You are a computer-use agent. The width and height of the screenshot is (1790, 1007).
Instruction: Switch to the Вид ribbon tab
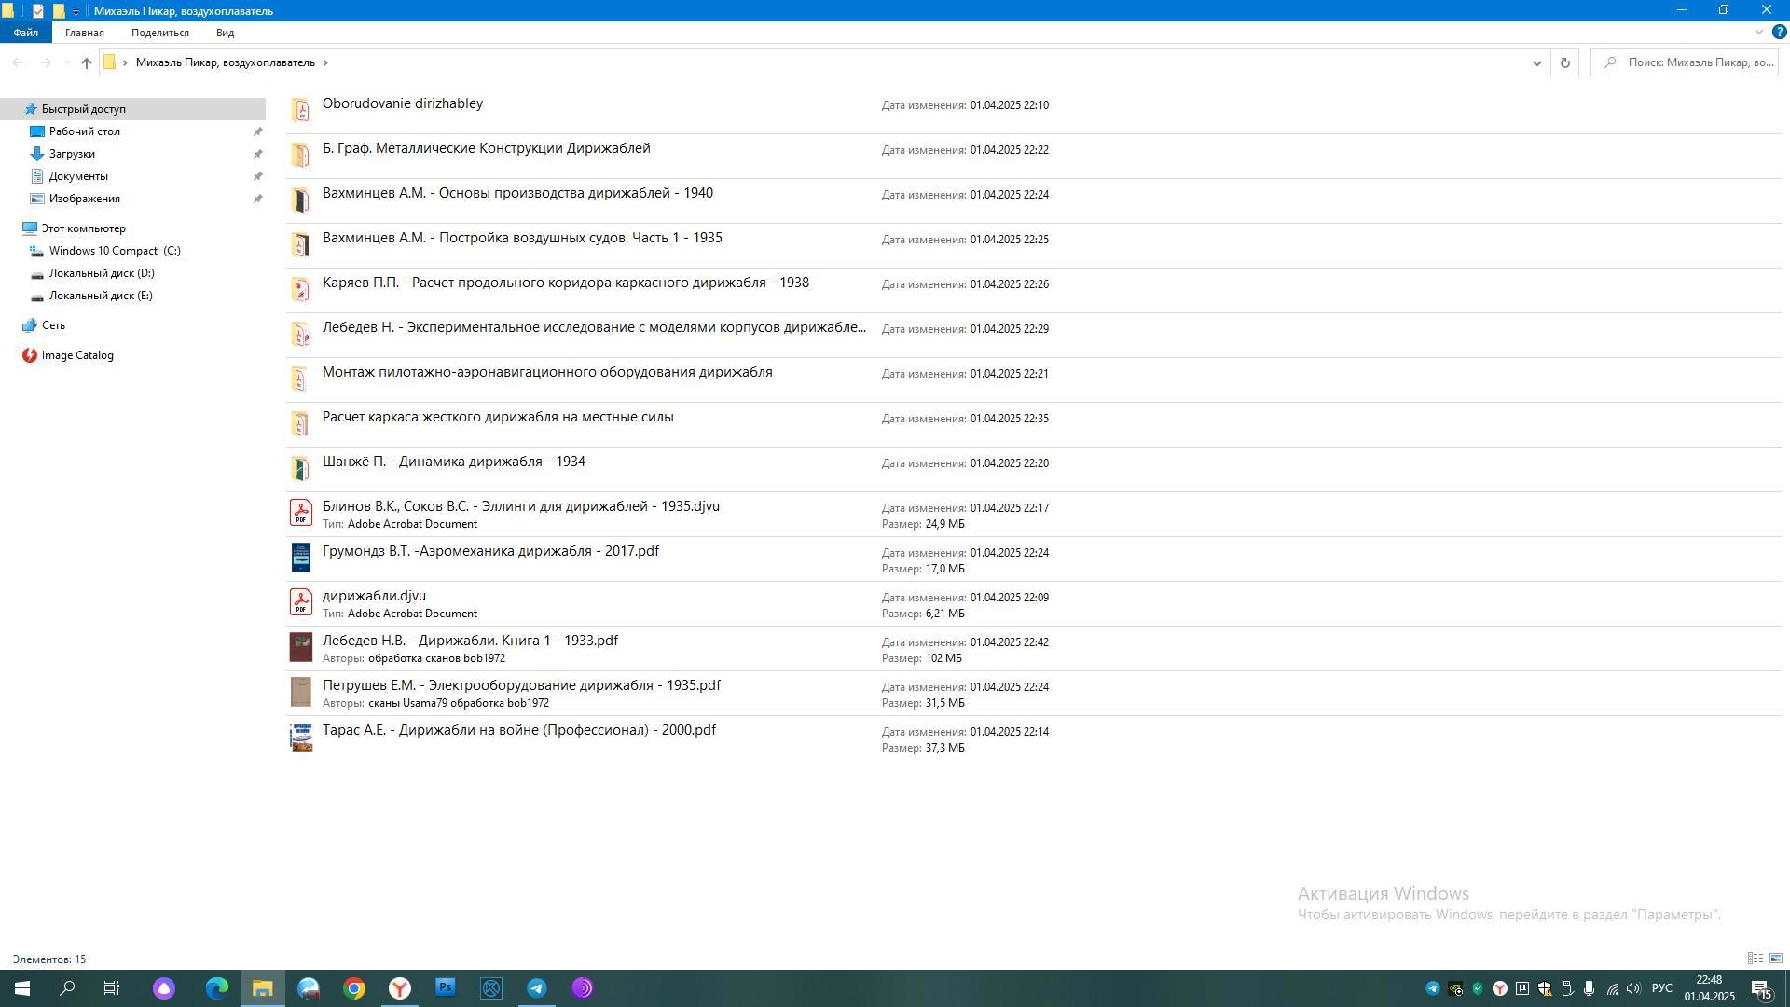pos(225,33)
